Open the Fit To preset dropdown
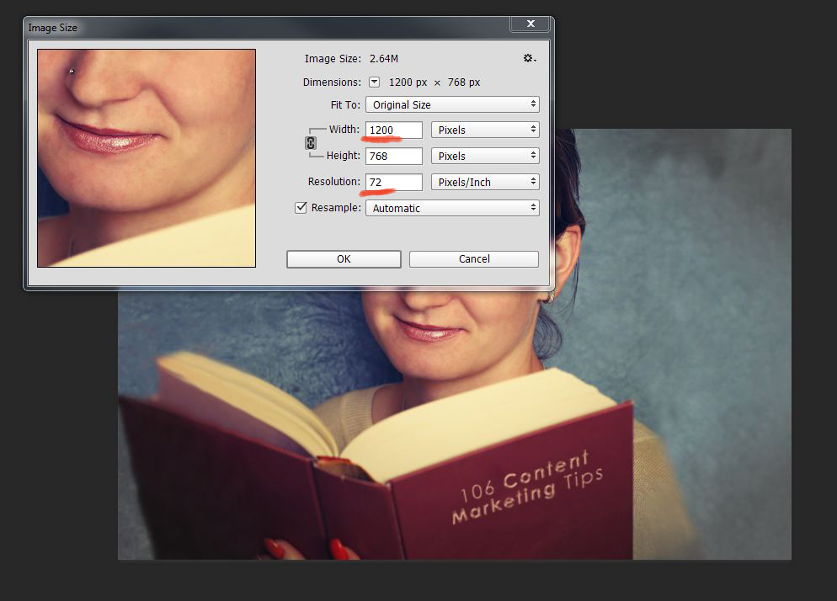Viewport: 837px width, 601px height. [452, 105]
